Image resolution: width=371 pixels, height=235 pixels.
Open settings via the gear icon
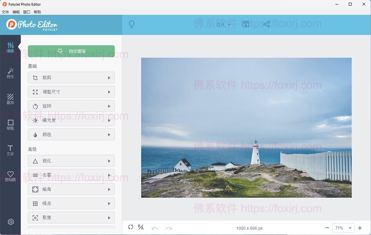[x=11, y=222]
